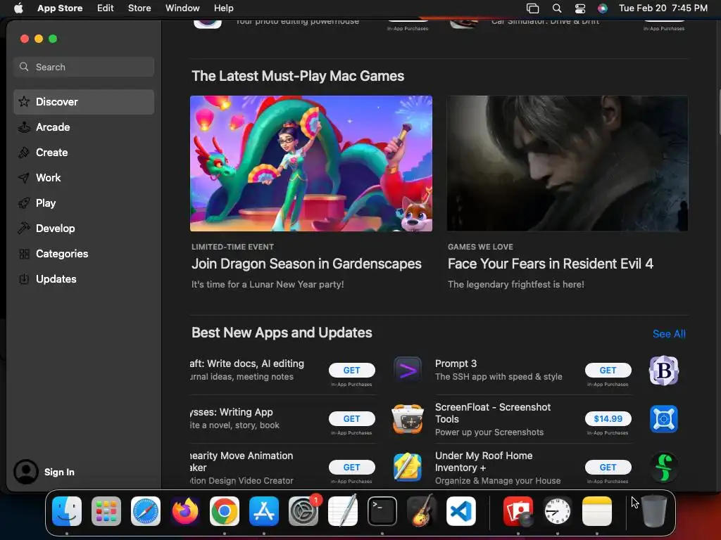Click See All for Best New Apps
The height and width of the screenshot is (540, 721).
[x=669, y=334]
